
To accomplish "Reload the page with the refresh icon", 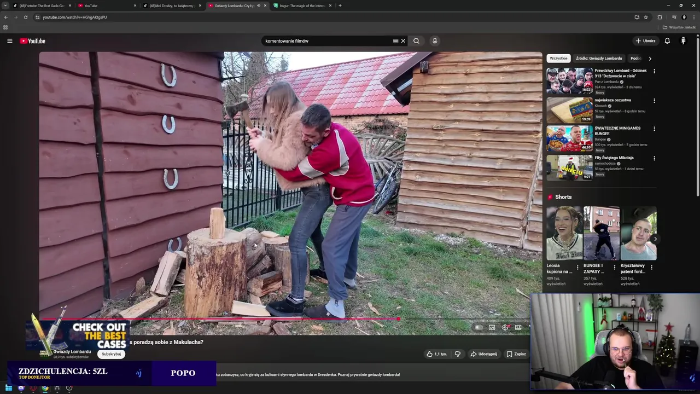I will tap(26, 17).
